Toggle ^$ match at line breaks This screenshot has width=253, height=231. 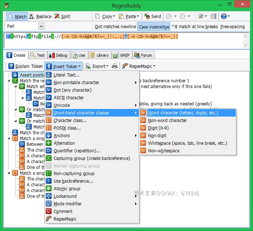click(x=195, y=26)
